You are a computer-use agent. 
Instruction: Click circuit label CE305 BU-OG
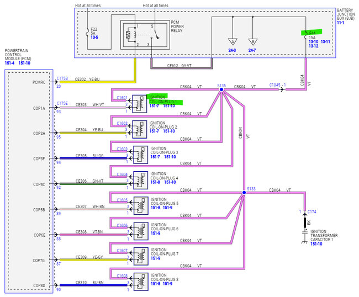pyautogui.click(x=89, y=156)
